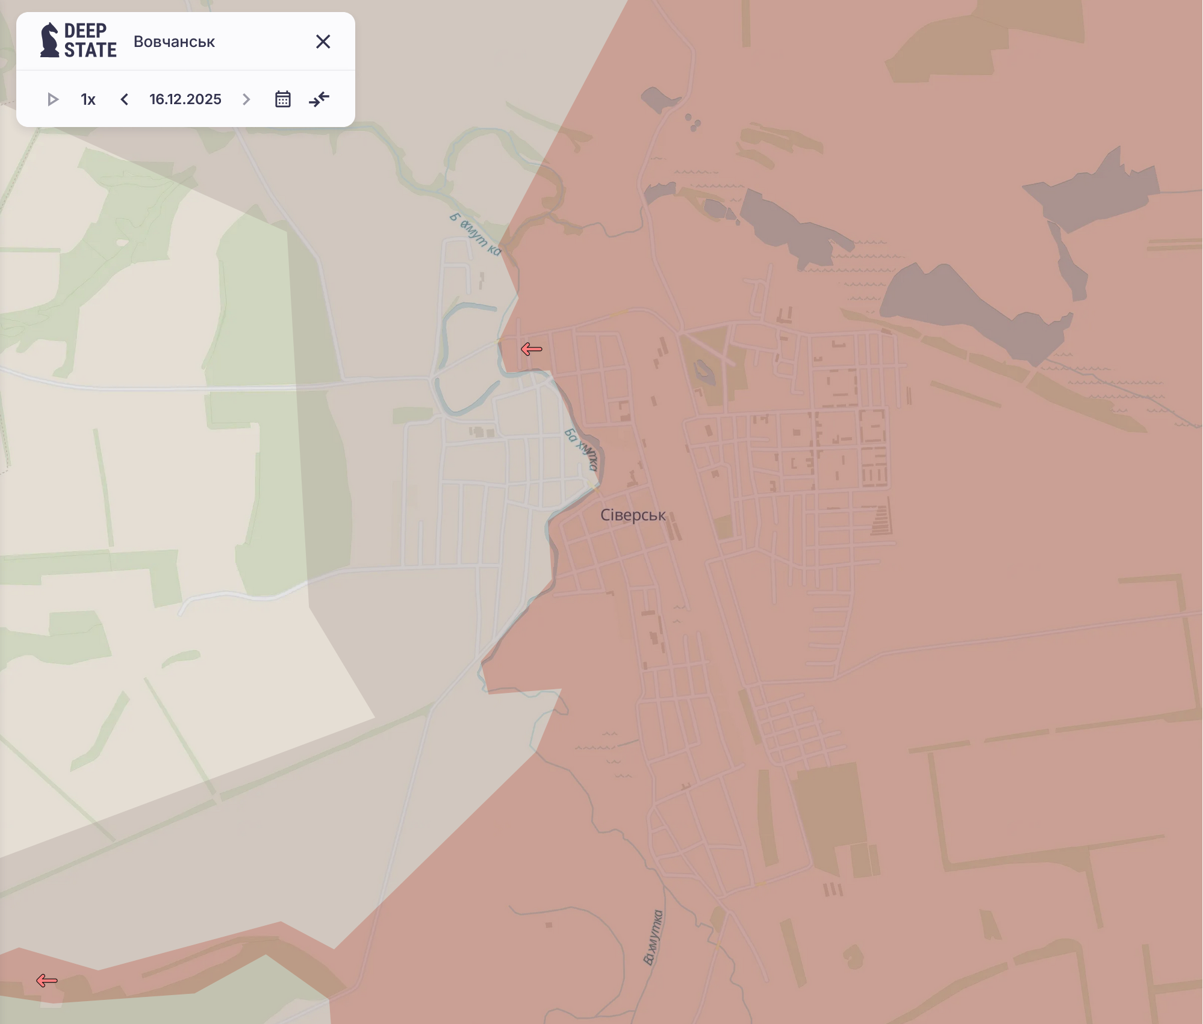Click red attack arrow in bottom-left corner
Screen dimensions: 1203x1024
(x=47, y=981)
